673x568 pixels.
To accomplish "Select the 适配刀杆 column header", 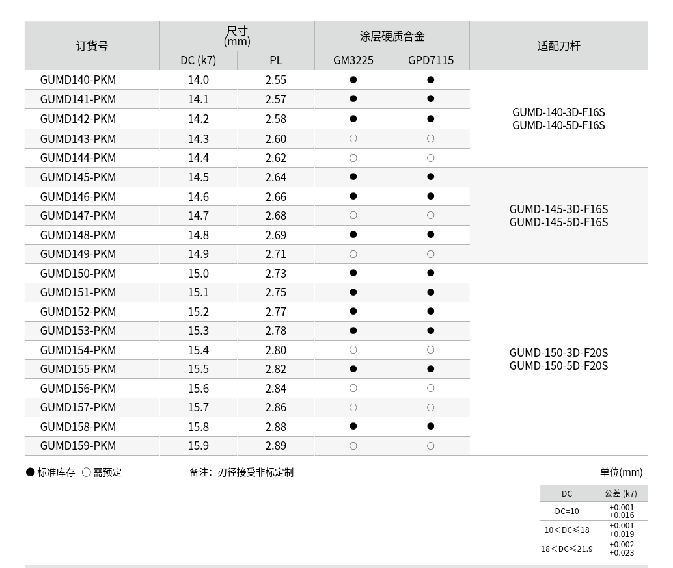I will 558,46.
